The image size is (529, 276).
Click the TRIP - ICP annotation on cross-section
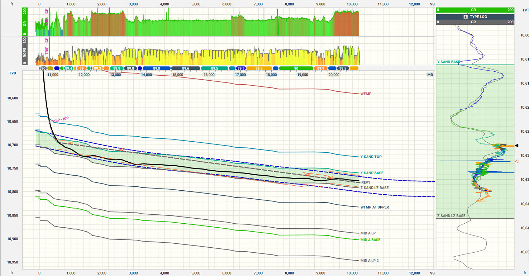coord(60,120)
